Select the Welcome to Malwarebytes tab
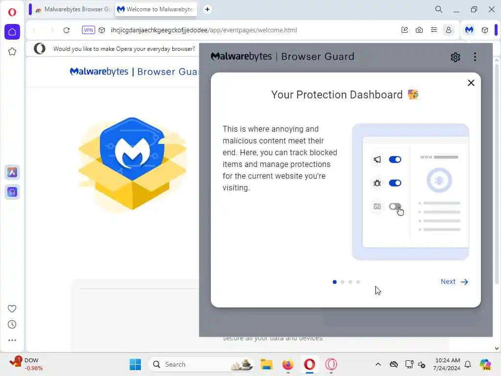Image resolution: width=501 pixels, height=376 pixels. click(156, 9)
